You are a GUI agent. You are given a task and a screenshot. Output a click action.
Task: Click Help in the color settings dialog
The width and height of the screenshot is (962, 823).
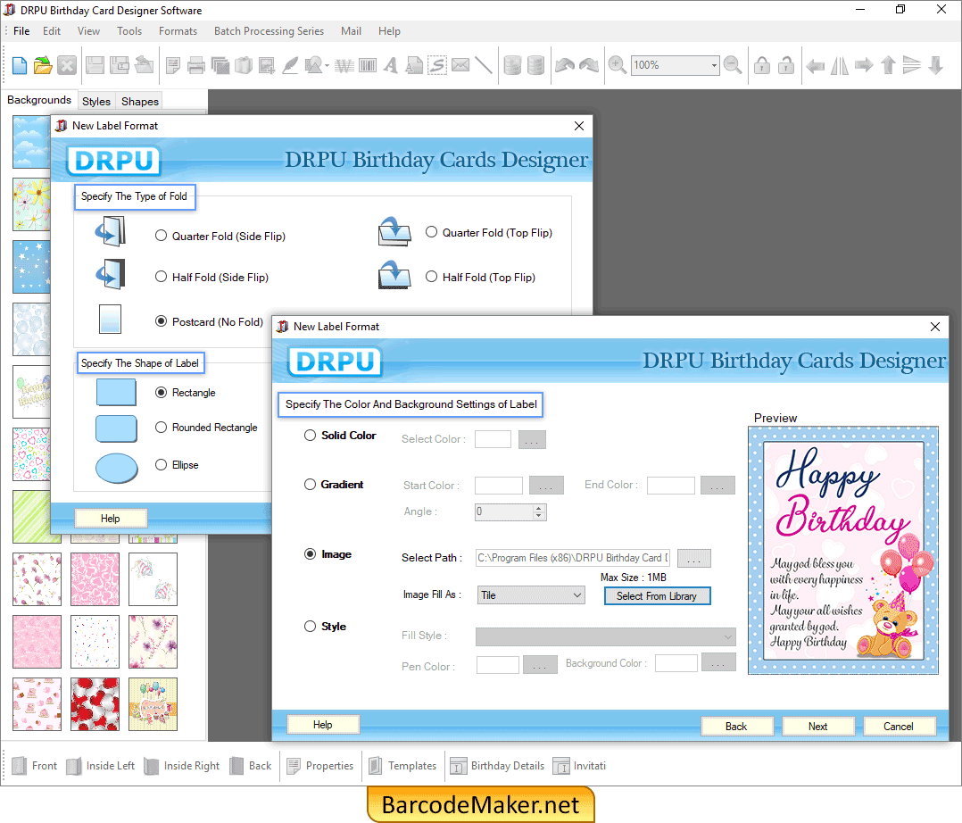[x=323, y=725]
